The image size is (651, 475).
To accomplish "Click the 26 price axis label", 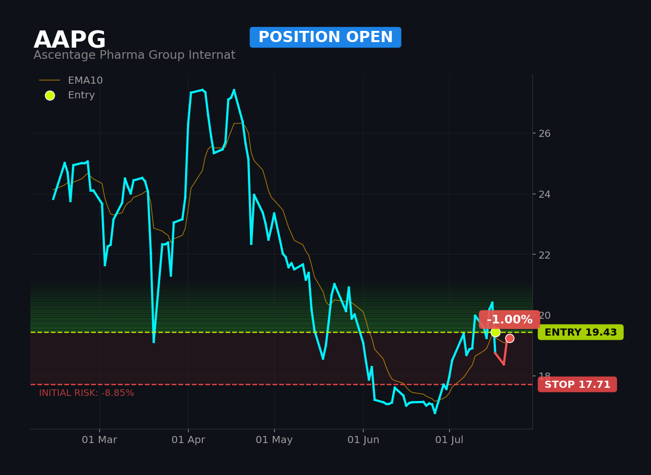I will [x=545, y=133].
